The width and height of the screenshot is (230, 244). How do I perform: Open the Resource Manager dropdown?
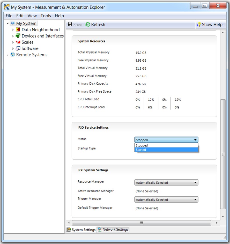[166, 183]
